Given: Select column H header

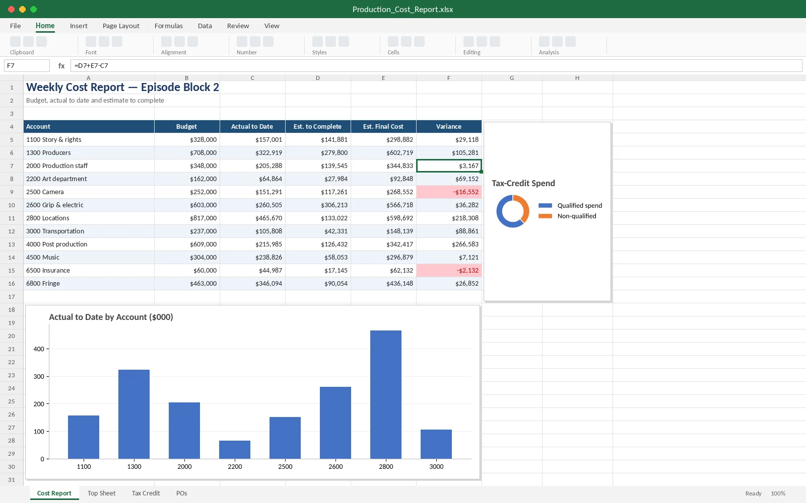Looking at the screenshot, I should 577,78.
